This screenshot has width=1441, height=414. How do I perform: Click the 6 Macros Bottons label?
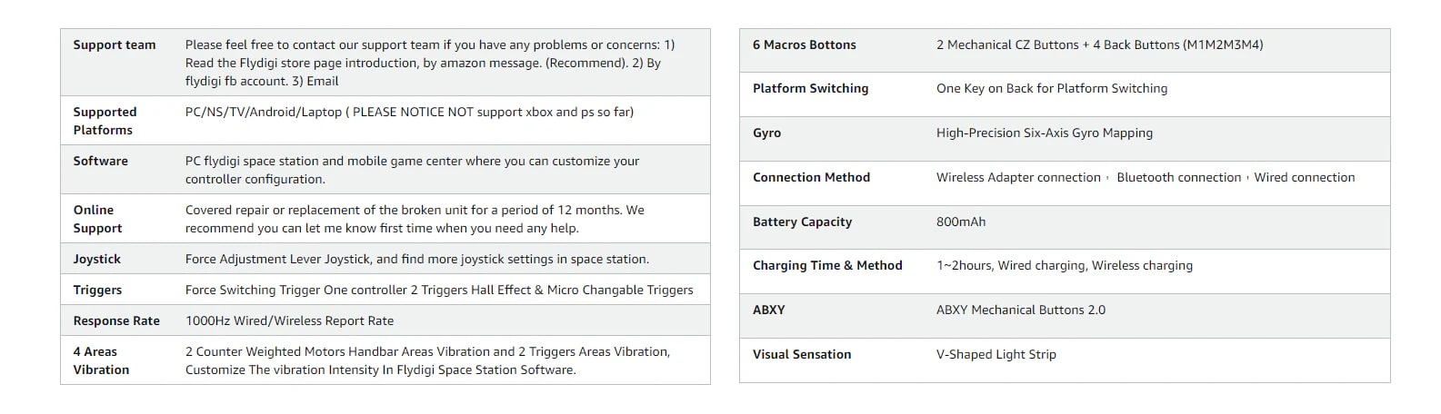tap(804, 44)
